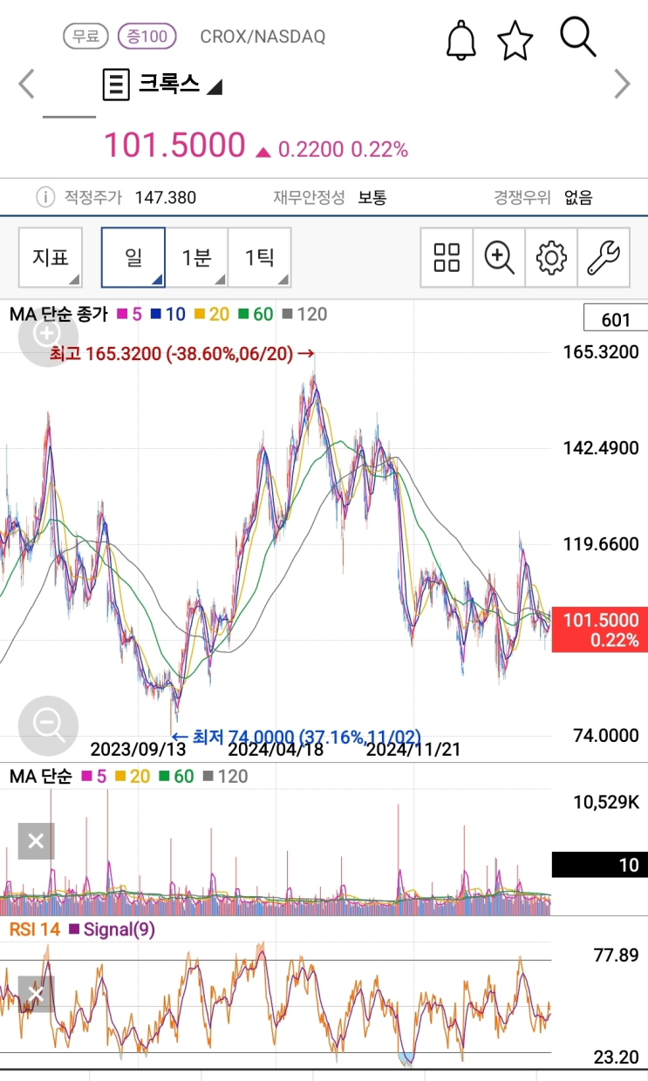Go to previous stock with left arrow
648x1081 pixels.
[x=27, y=85]
